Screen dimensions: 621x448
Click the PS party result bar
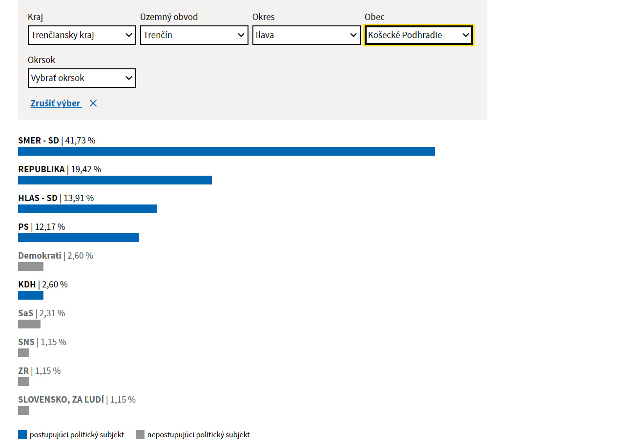point(78,238)
